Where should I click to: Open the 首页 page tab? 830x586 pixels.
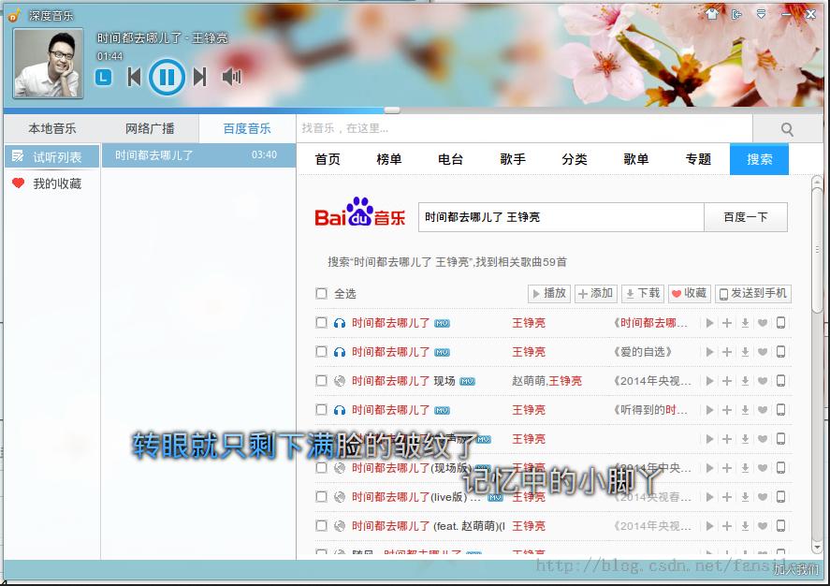click(x=328, y=159)
